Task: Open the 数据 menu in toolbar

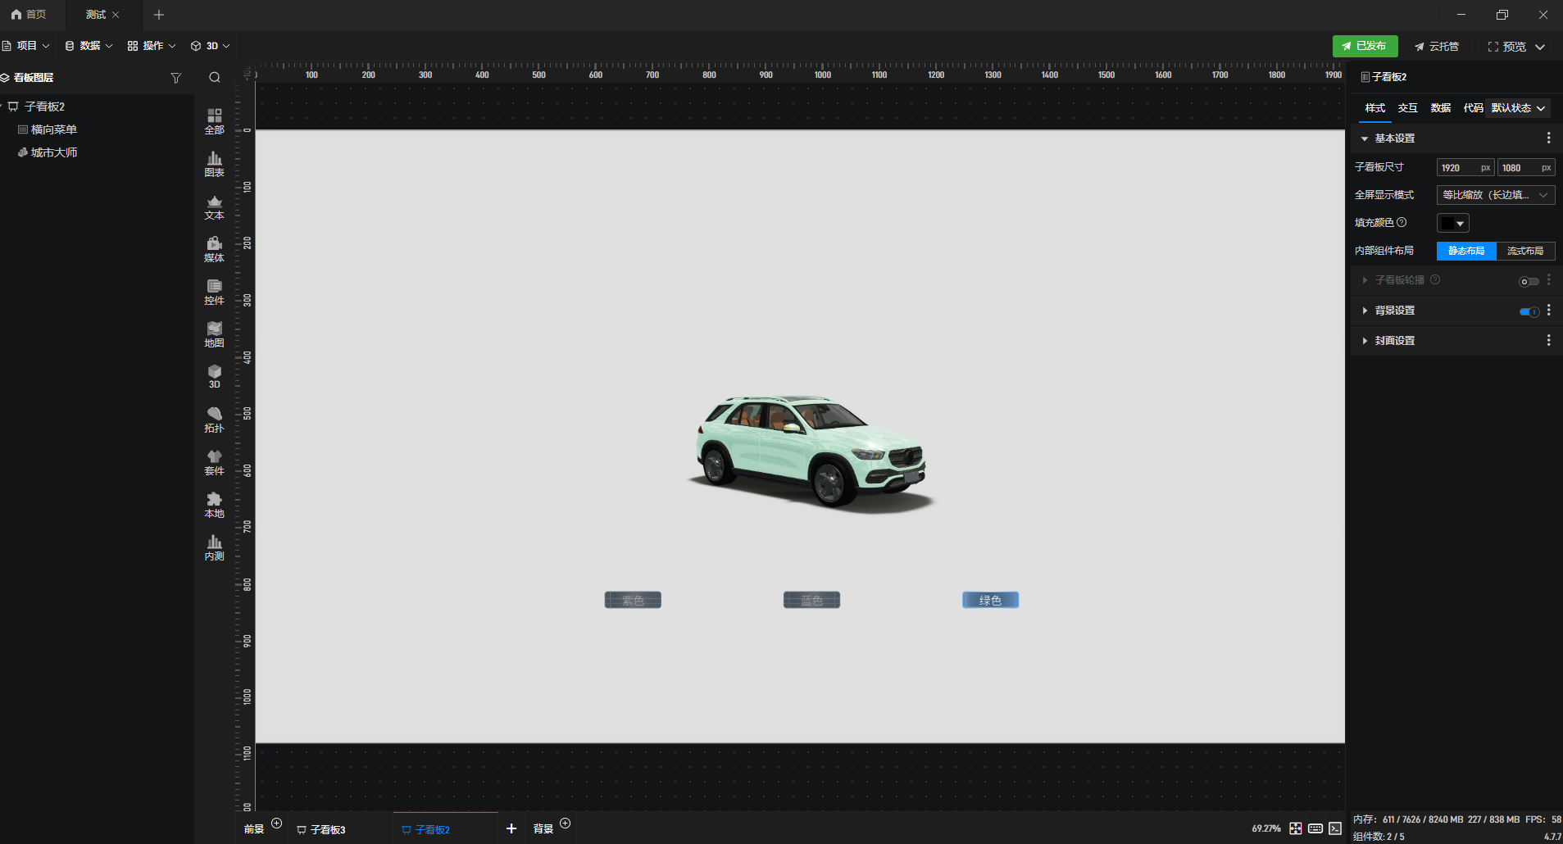Action: (89, 46)
